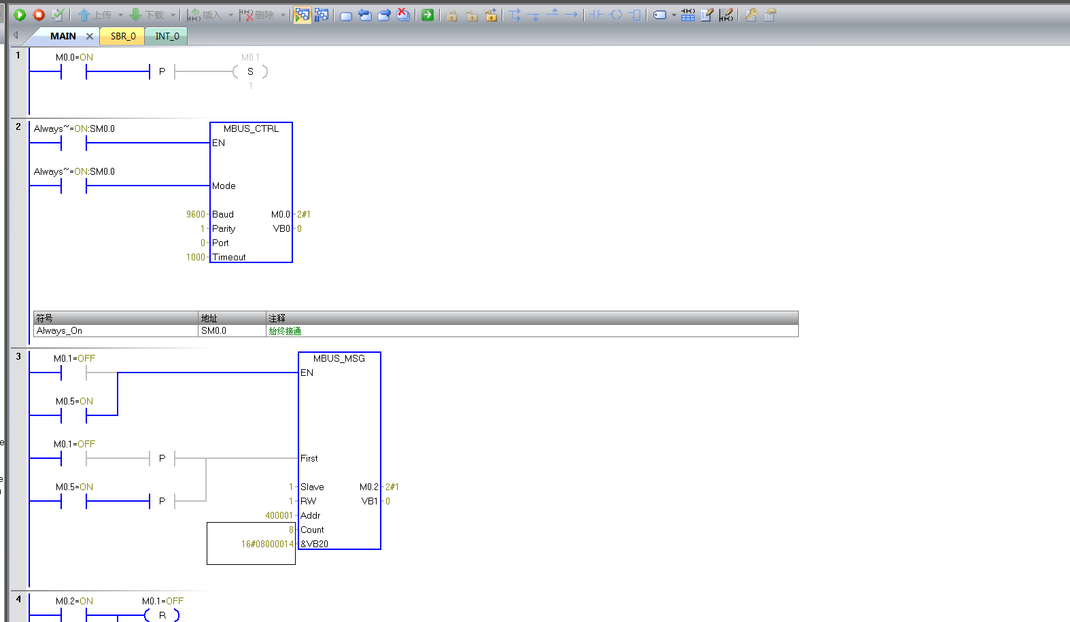Click the Compile program icon
The image size is (1070, 622).
[x=58, y=14]
